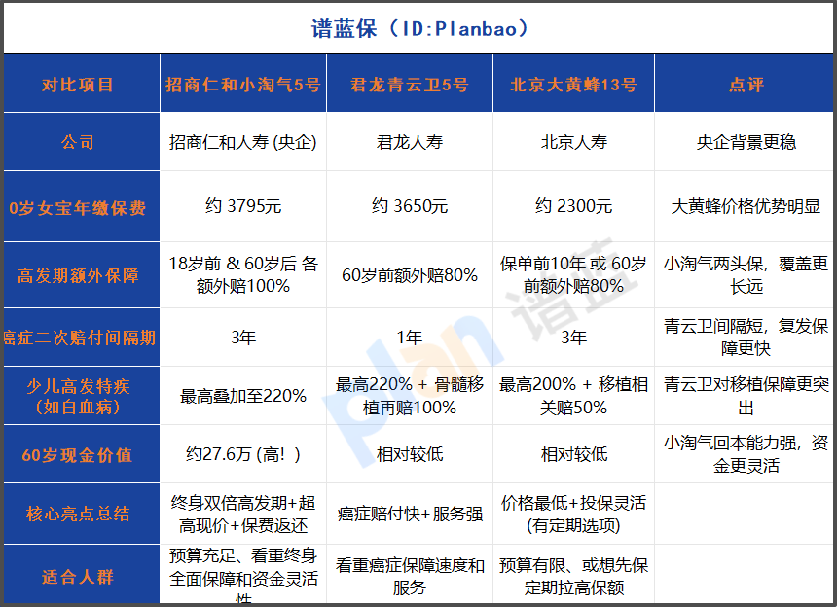Click the cell 癌症赔付快+服务强

pos(410,514)
